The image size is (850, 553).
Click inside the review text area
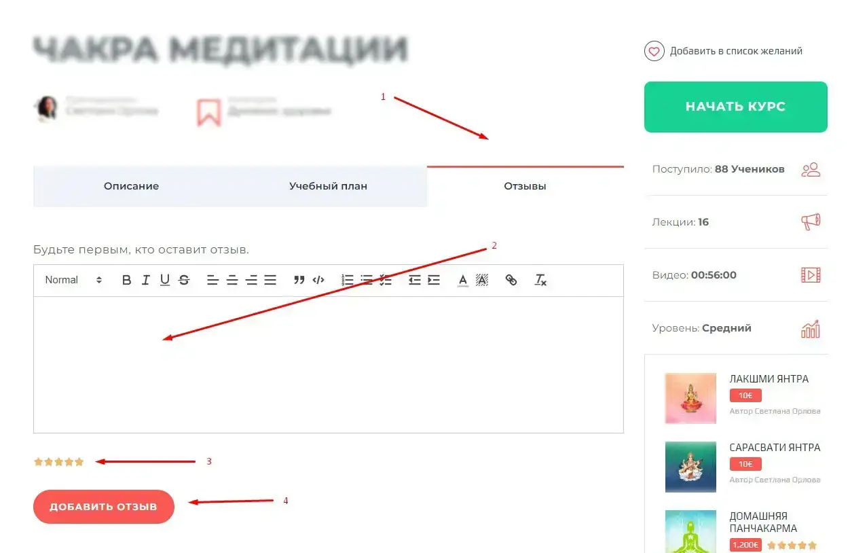point(329,365)
